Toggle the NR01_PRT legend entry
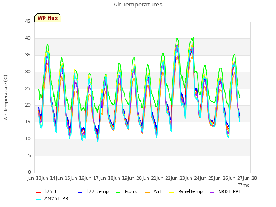The height and width of the screenshot is (207, 276). (x=226, y=191)
